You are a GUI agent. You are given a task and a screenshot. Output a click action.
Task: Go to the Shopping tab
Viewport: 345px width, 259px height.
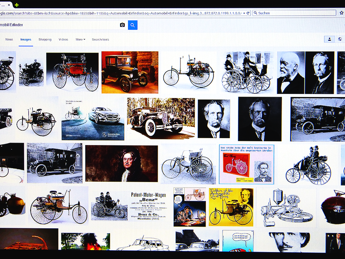coord(45,39)
